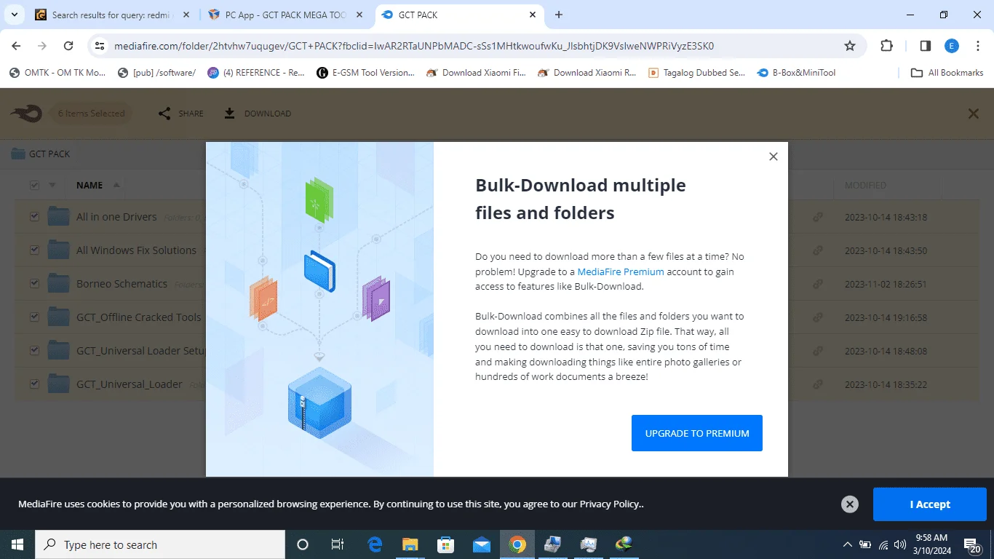
Task: Show hidden system tray icons chevron
Action: (847, 544)
